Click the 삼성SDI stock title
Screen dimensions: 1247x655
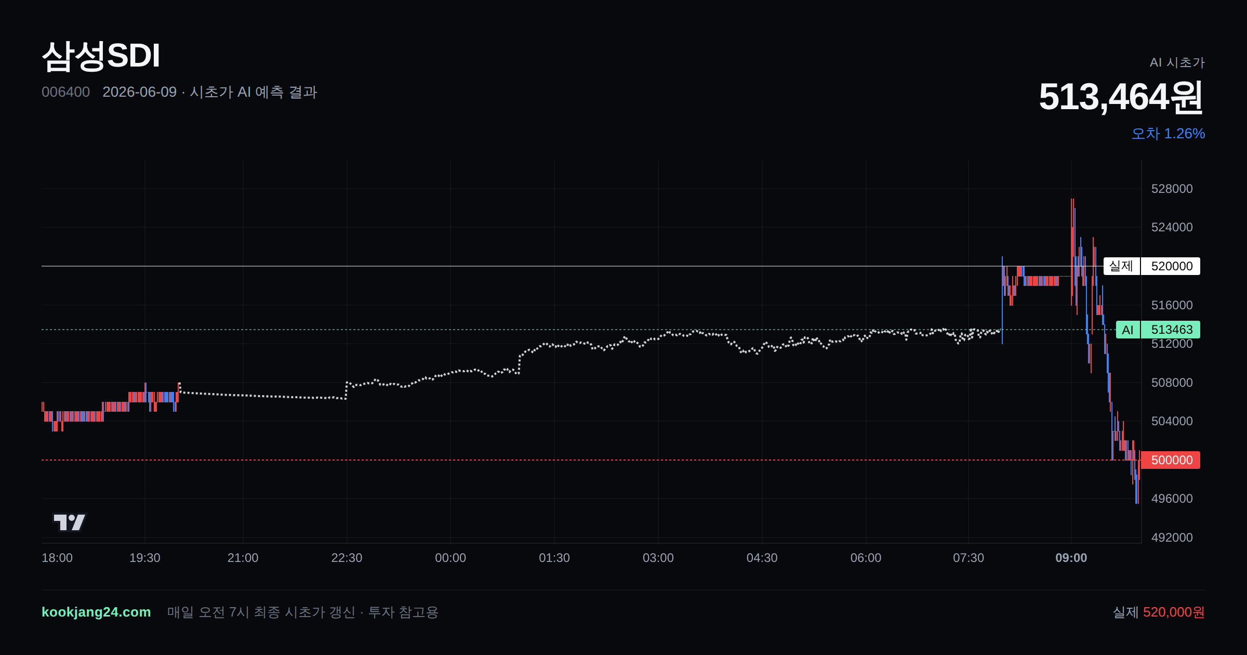coord(101,56)
